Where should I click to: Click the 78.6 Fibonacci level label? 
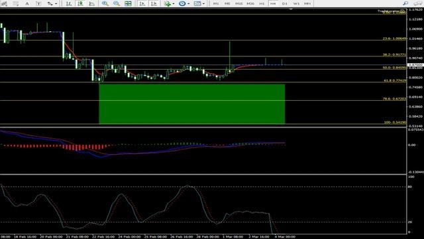[x=394, y=99]
